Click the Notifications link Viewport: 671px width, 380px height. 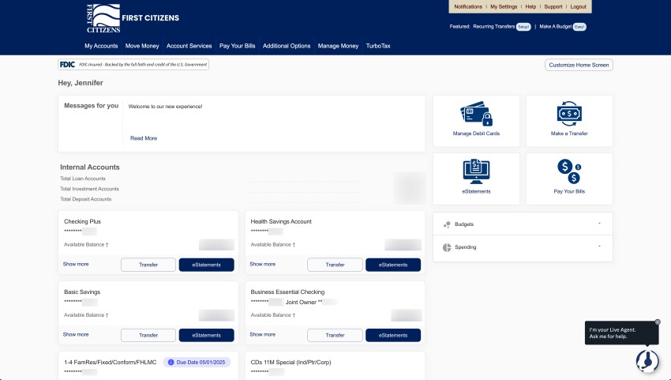468,7
